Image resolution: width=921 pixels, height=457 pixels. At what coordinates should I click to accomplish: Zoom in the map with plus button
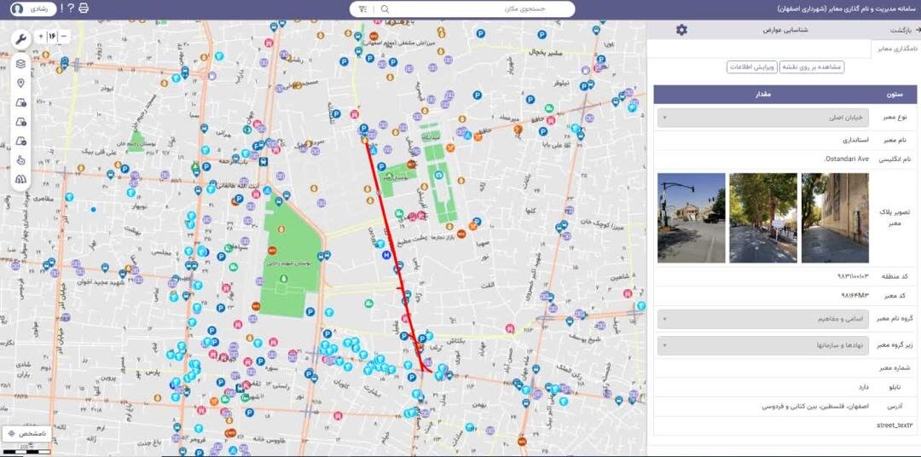click(x=40, y=37)
